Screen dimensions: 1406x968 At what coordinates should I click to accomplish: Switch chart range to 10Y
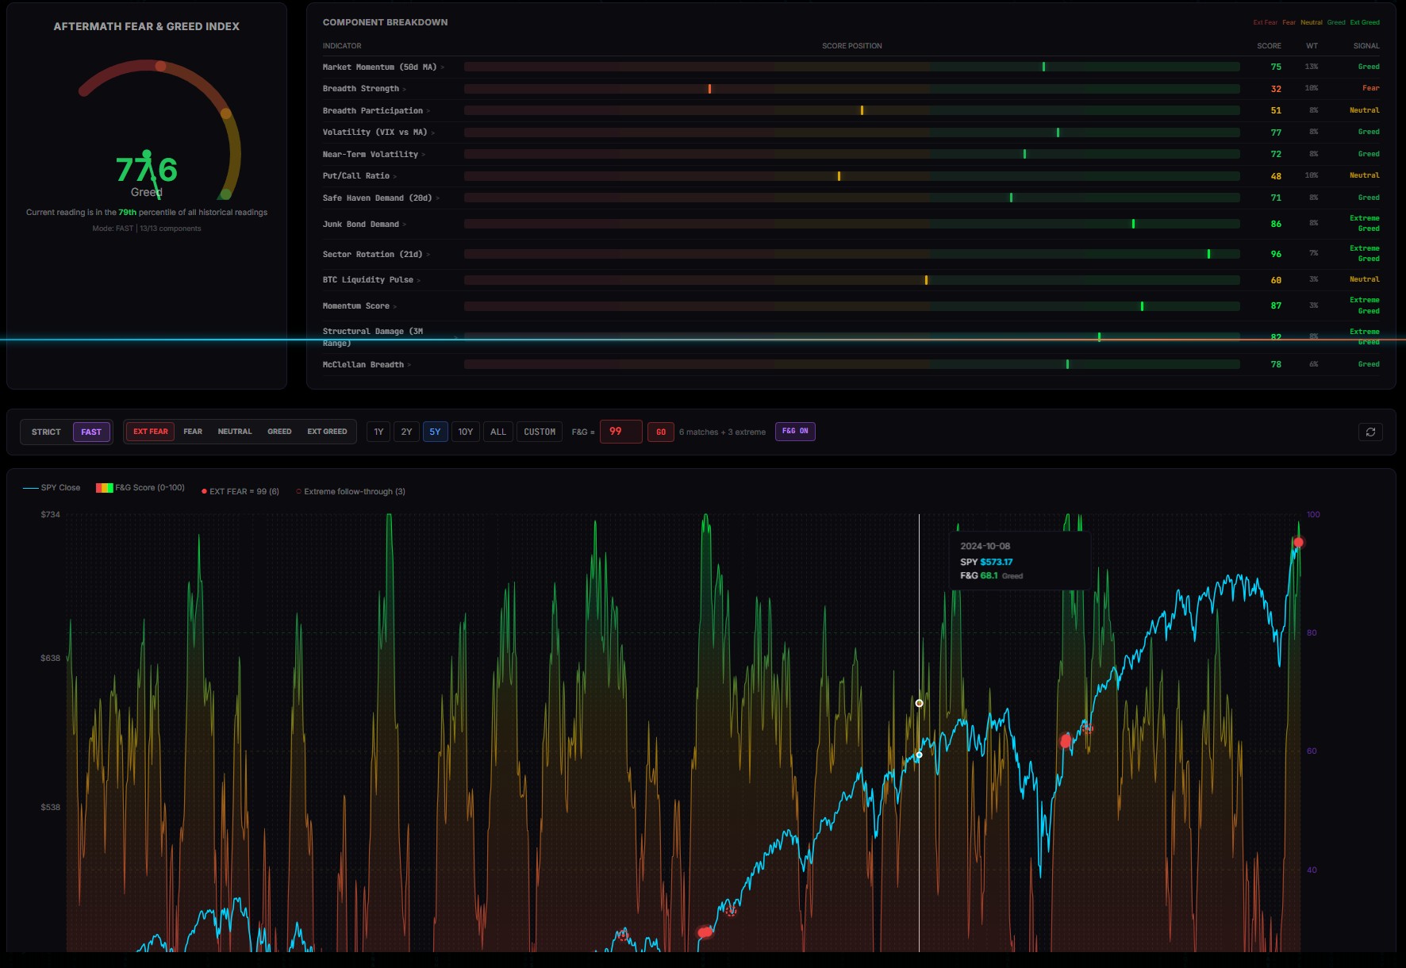click(465, 432)
